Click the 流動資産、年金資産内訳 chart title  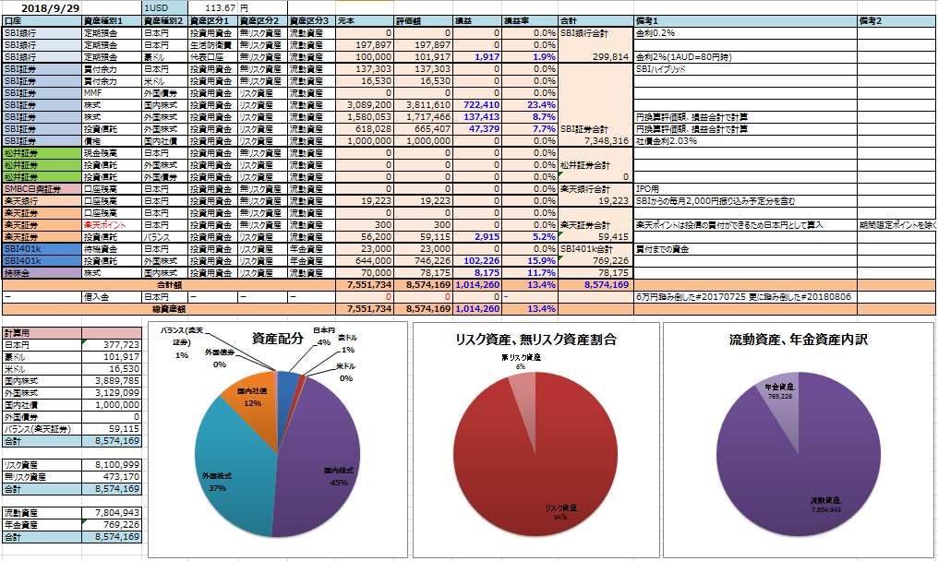(x=798, y=340)
